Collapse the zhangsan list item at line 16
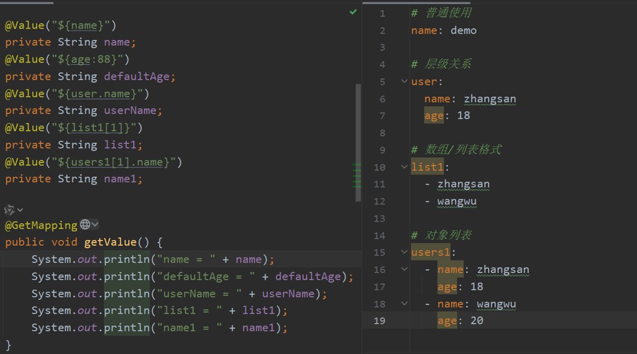The height and width of the screenshot is (354, 637). coord(404,269)
